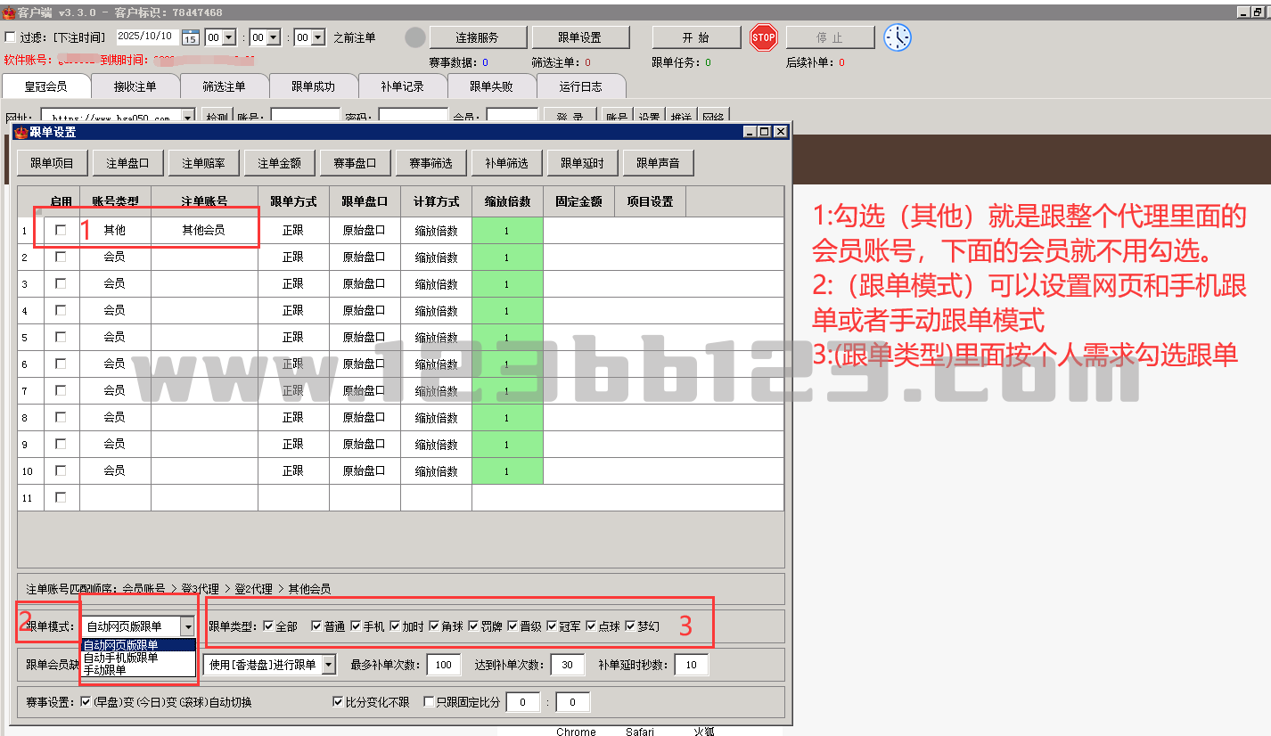Open the 跟单模式 combo box arrow
This screenshot has height=736, width=1271.
pos(187,627)
